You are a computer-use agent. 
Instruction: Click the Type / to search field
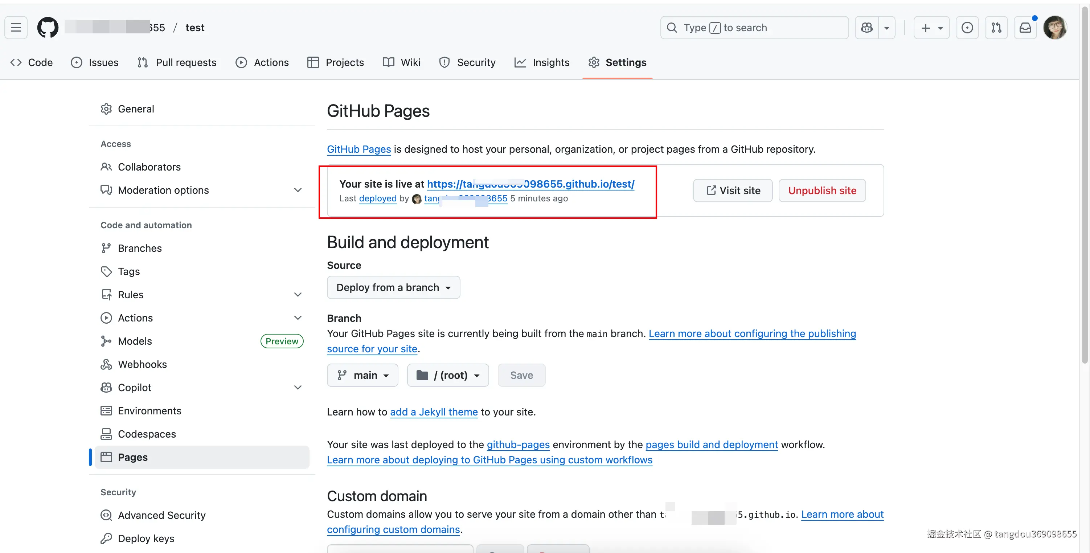point(754,28)
